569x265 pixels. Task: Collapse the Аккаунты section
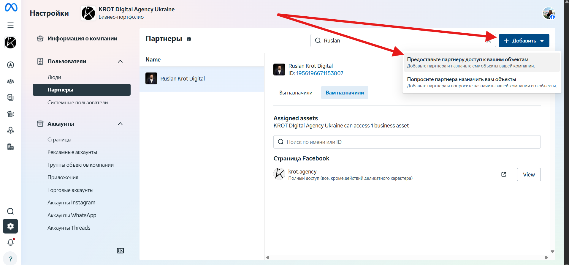tap(120, 124)
